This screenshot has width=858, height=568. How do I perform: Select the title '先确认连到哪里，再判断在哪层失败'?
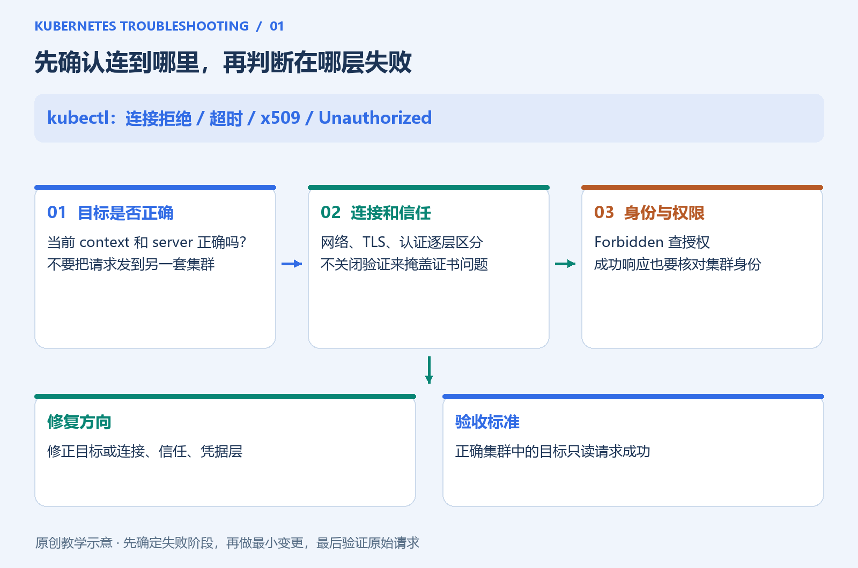(x=223, y=63)
